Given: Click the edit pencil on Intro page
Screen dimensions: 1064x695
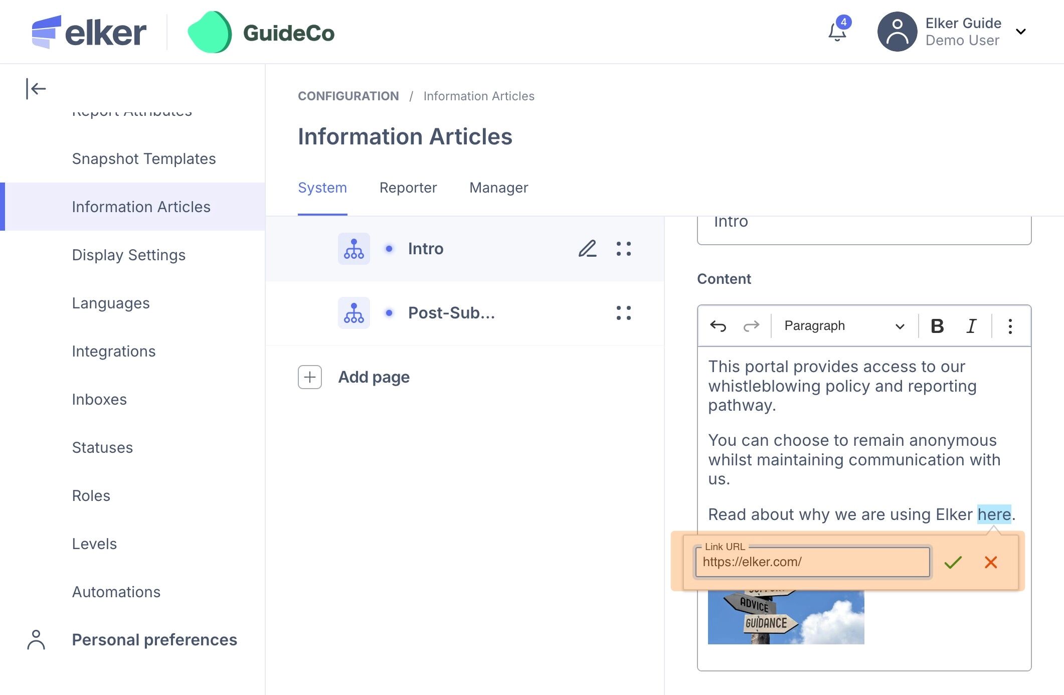Looking at the screenshot, I should click(587, 249).
